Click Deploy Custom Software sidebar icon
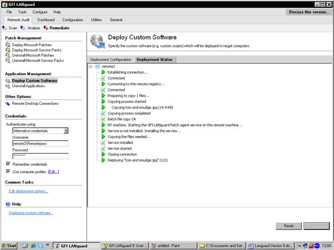The width and height of the screenshot is (334, 250). [x=8, y=81]
